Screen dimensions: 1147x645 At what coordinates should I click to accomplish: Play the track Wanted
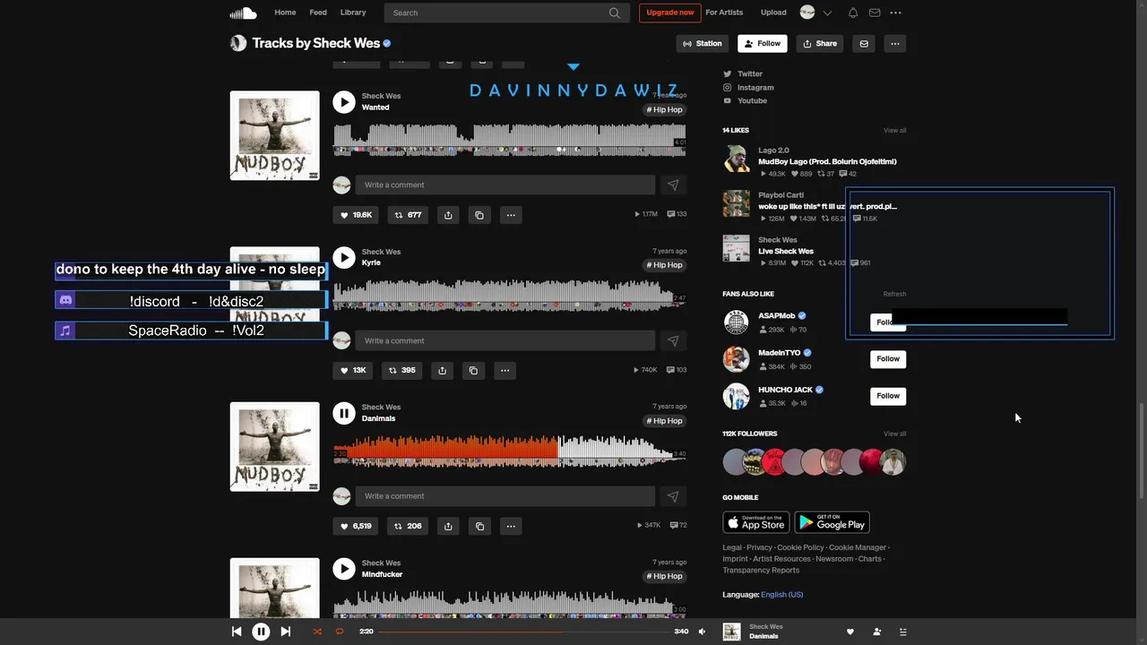(x=344, y=102)
